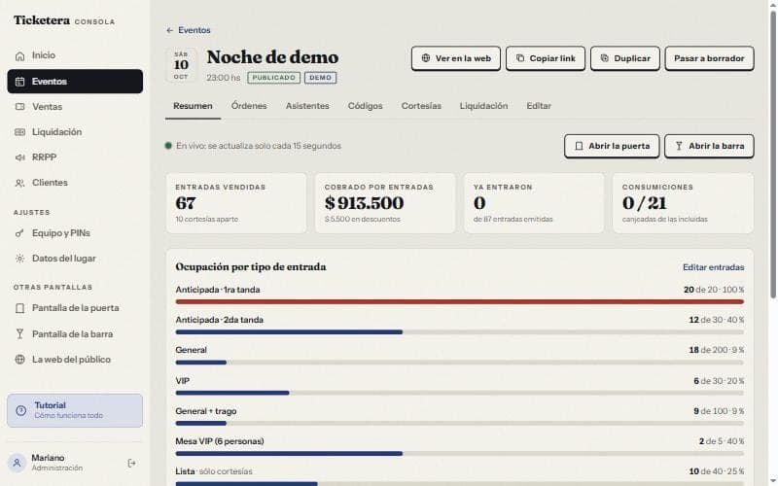Switch to the Resumen tab
The height and width of the screenshot is (486, 778).
coord(193,106)
